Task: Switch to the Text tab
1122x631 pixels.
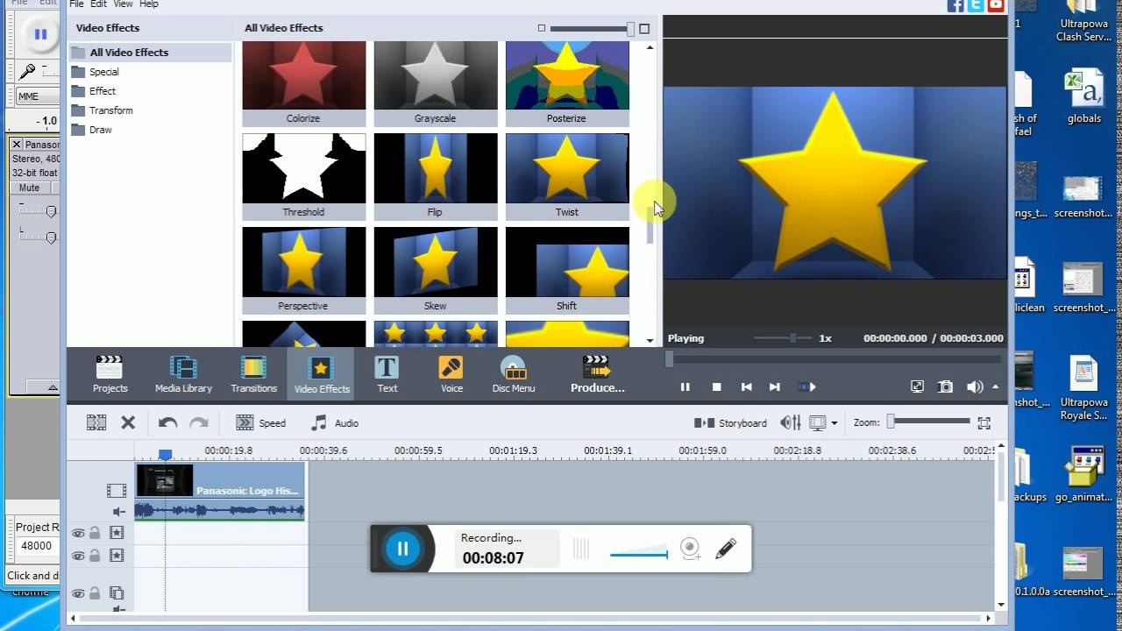Action: pyautogui.click(x=387, y=374)
